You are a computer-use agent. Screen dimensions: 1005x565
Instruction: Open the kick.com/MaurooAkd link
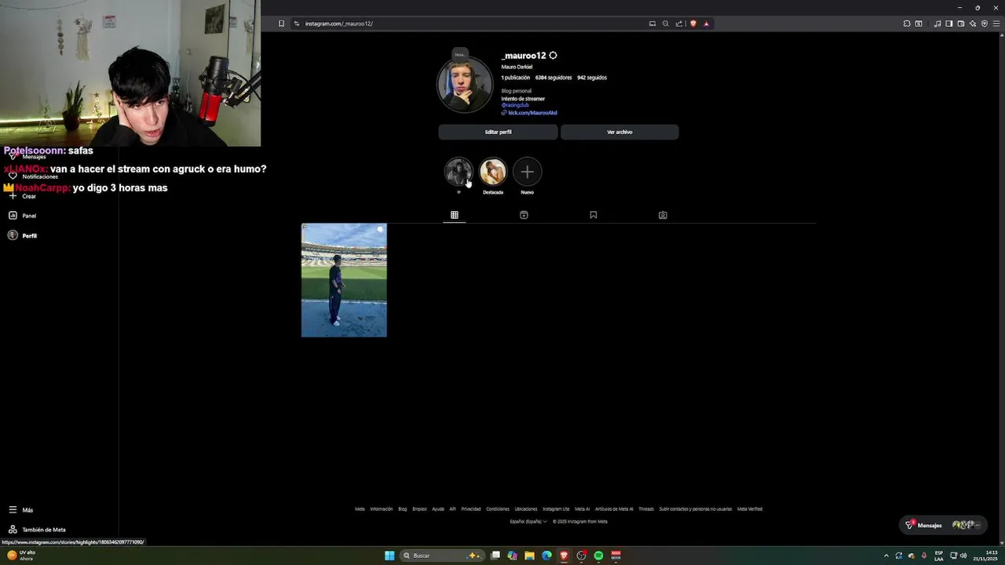(x=532, y=113)
